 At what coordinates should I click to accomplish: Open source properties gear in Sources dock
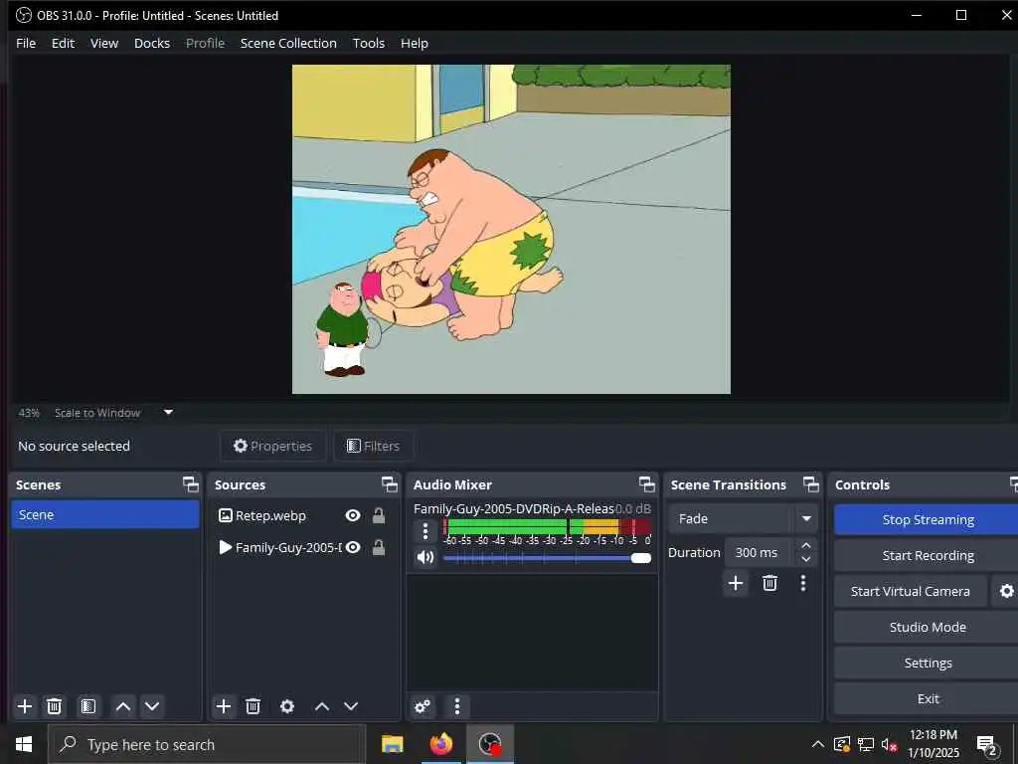(x=287, y=706)
